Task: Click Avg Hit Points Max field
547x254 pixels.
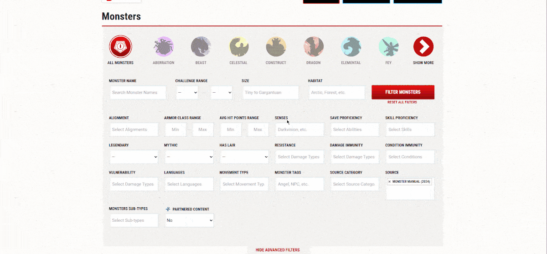Action: [258, 129]
